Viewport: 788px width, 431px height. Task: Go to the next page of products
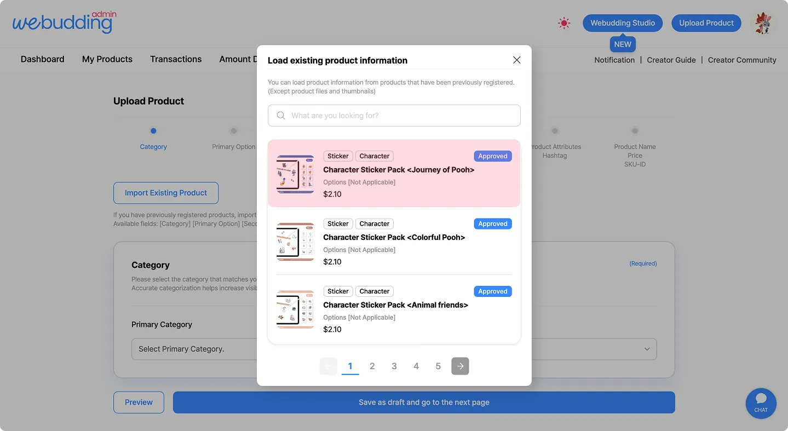point(460,366)
